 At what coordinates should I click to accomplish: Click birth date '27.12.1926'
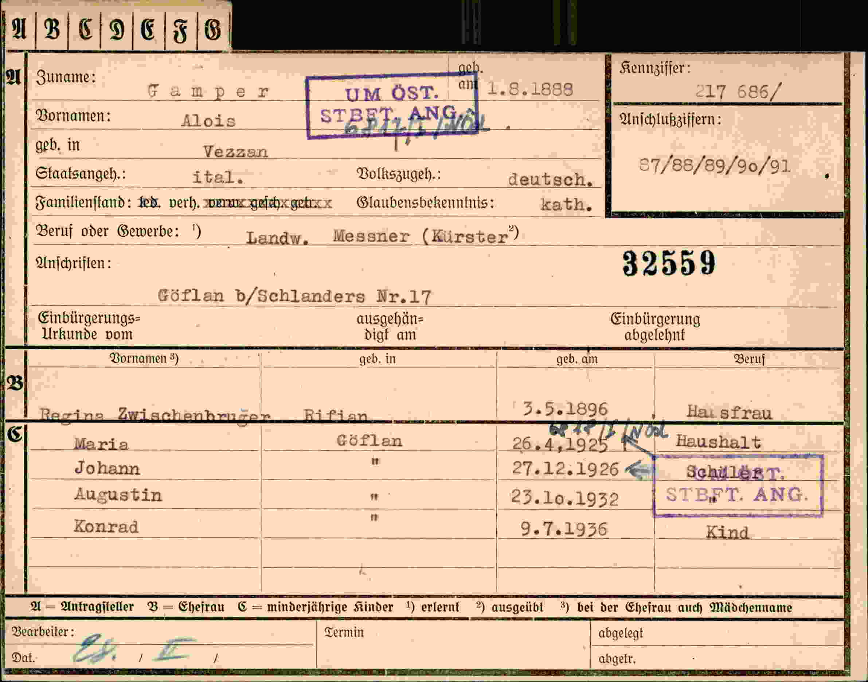pos(565,468)
